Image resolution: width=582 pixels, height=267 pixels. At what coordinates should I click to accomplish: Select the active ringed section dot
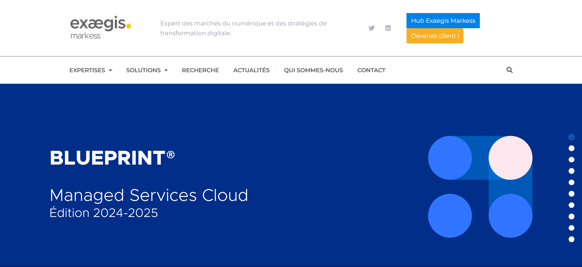coord(572,137)
